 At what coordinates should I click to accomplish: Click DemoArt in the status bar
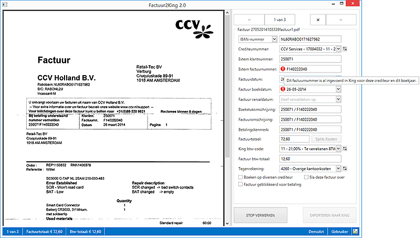(x=316, y=232)
